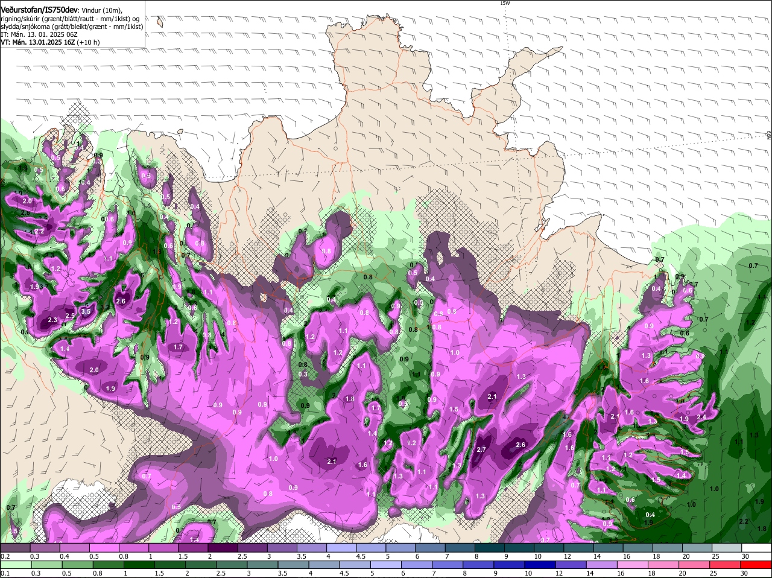Click the map value 2.7
This screenshot has width=772, height=578.
(x=481, y=449)
